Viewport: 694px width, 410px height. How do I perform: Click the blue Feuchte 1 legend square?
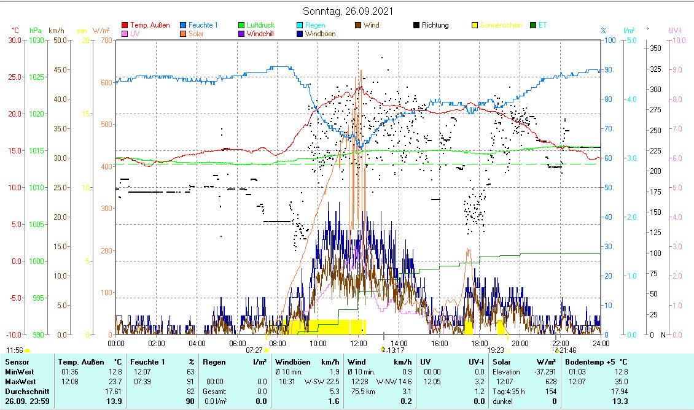point(184,25)
